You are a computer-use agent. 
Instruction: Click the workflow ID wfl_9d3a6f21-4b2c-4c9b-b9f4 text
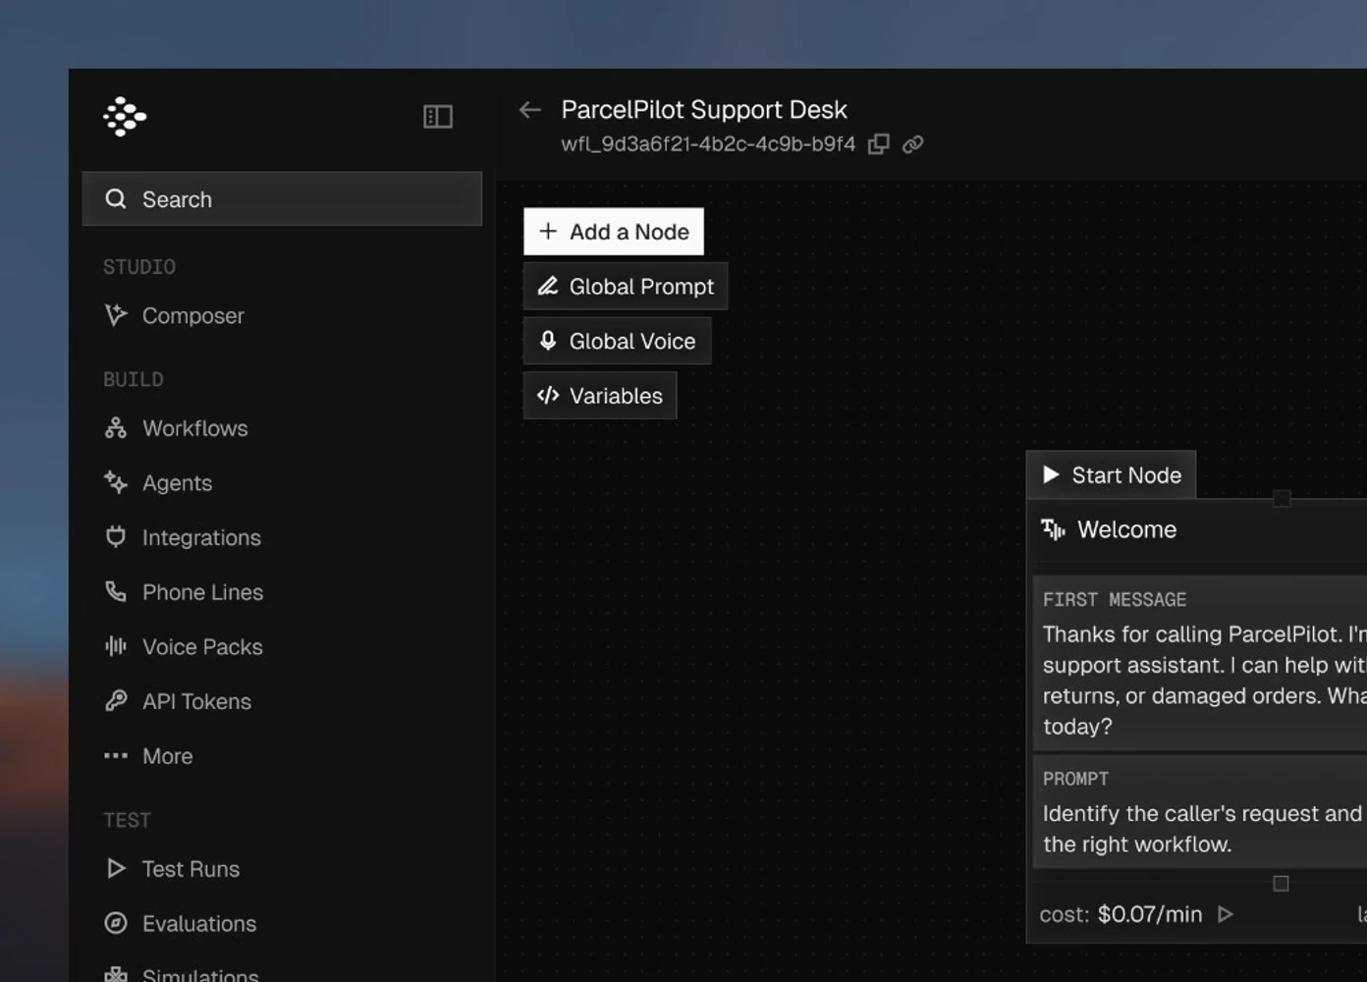708,144
